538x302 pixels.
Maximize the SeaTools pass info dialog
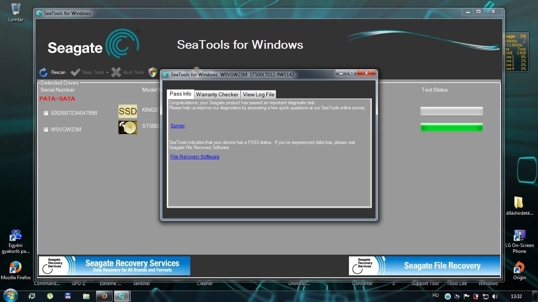352,73
